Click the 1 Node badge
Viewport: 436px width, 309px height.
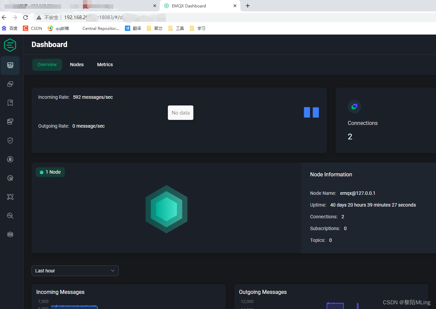tap(50, 172)
